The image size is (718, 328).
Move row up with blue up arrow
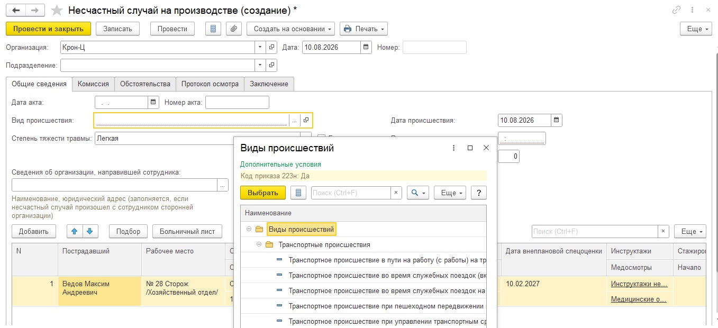(75, 231)
